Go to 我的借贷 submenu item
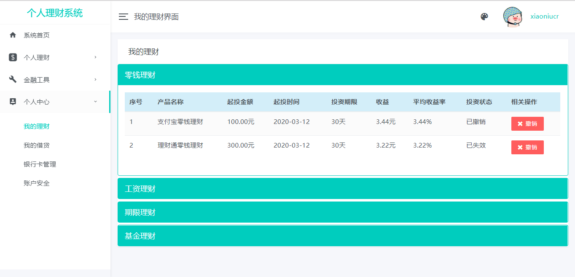 coord(37,145)
